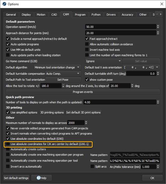The height and width of the screenshot is (184, 166).
Task: Increase maximum number of normals spinner
Action: click(86, 122)
